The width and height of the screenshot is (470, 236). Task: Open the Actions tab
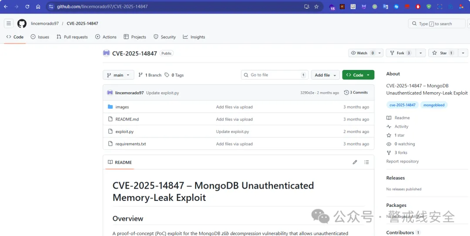click(x=106, y=37)
